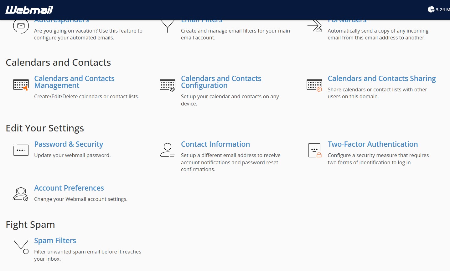Open Calendars and Contacts Sharing link

click(x=382, y=79)
